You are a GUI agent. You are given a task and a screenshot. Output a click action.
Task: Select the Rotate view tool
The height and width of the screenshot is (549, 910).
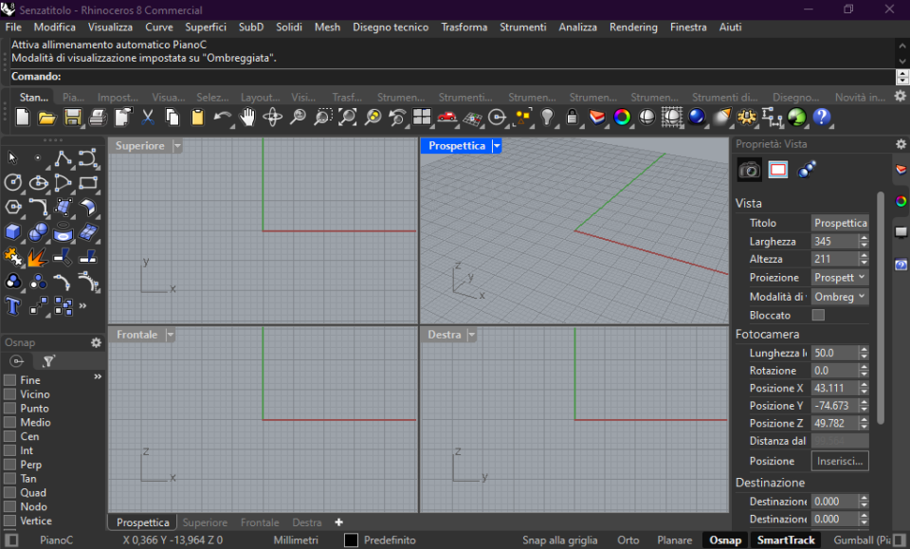(272, 118)
